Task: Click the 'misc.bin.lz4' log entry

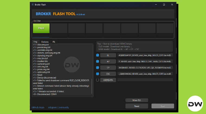Action: click(x=40, y=58)
